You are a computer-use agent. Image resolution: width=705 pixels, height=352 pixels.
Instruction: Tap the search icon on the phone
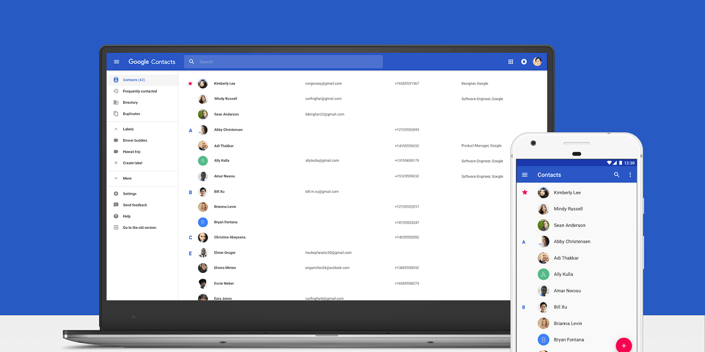click(x=617, y=175)
